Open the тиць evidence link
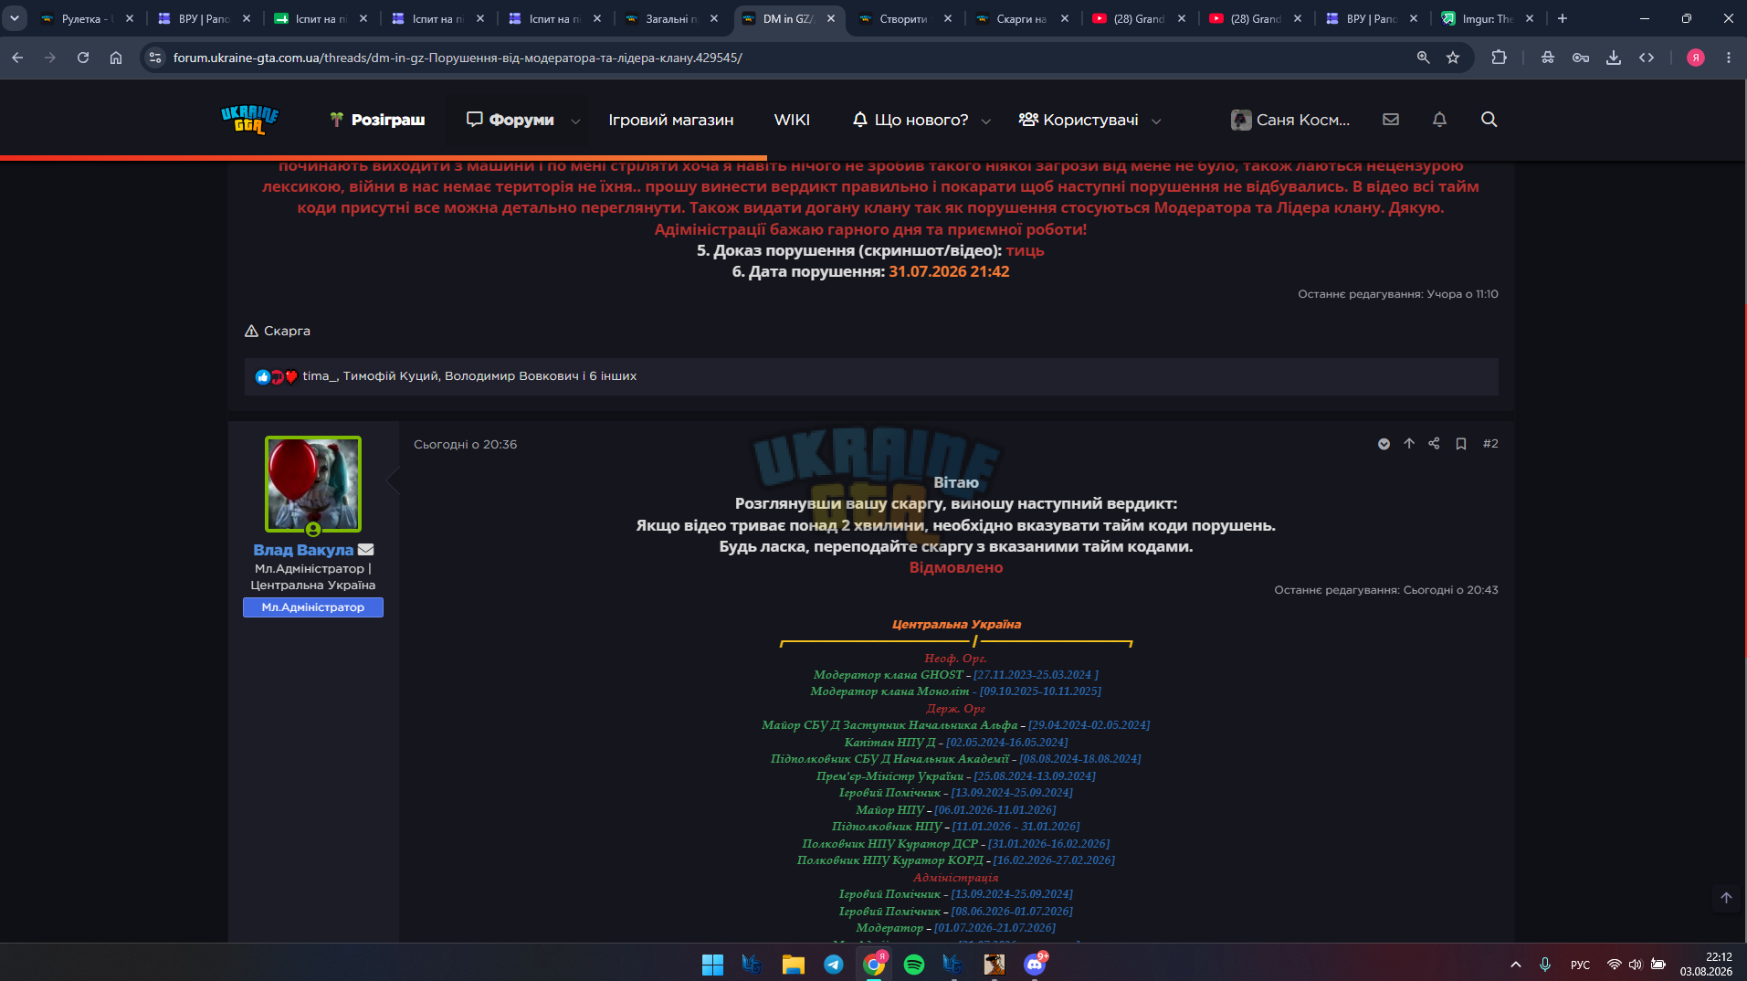Screen dimensions: 1747x981 [x=1025, y=250]
